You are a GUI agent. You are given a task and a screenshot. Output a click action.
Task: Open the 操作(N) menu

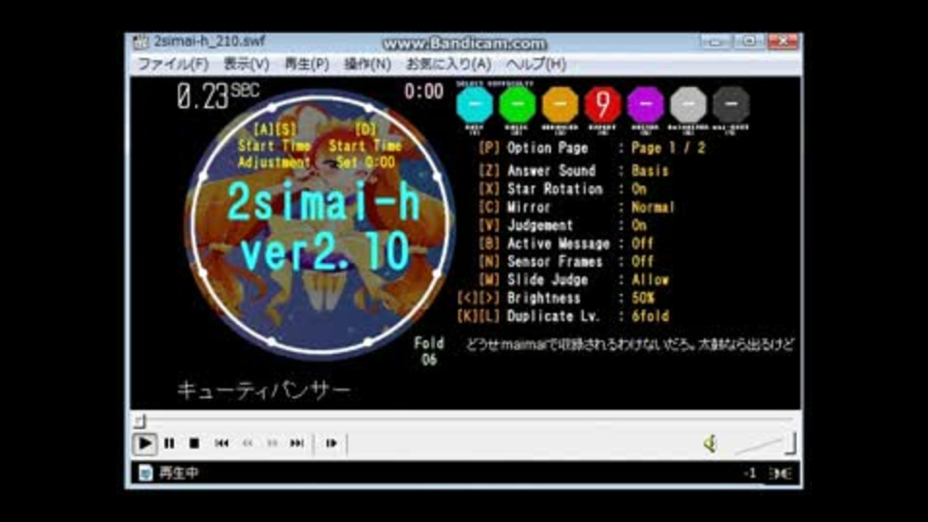(367, 64)
